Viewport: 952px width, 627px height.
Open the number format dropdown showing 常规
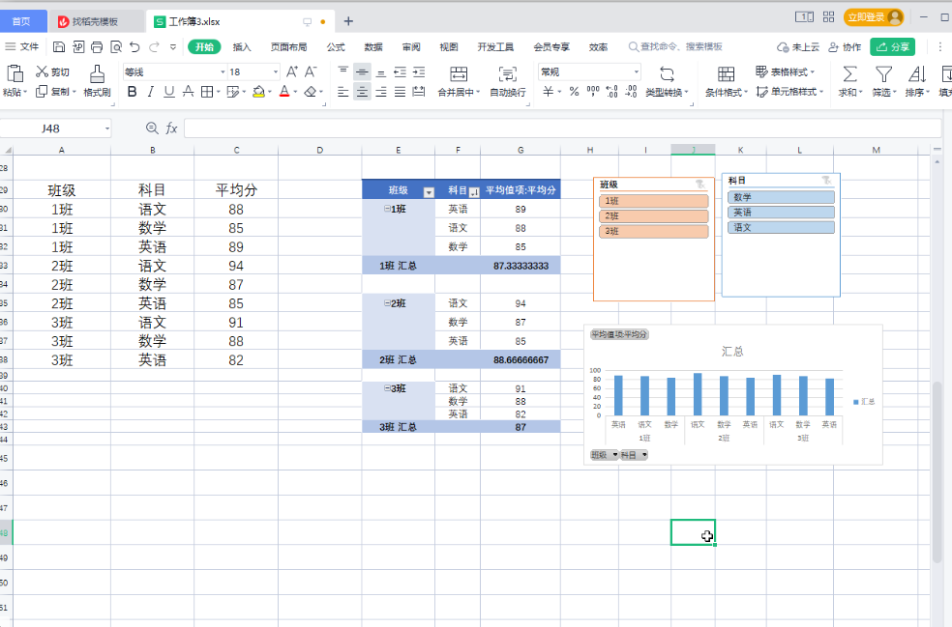[636, 71]
